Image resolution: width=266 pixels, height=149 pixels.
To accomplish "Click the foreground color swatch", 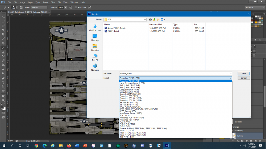I will 3,107.
